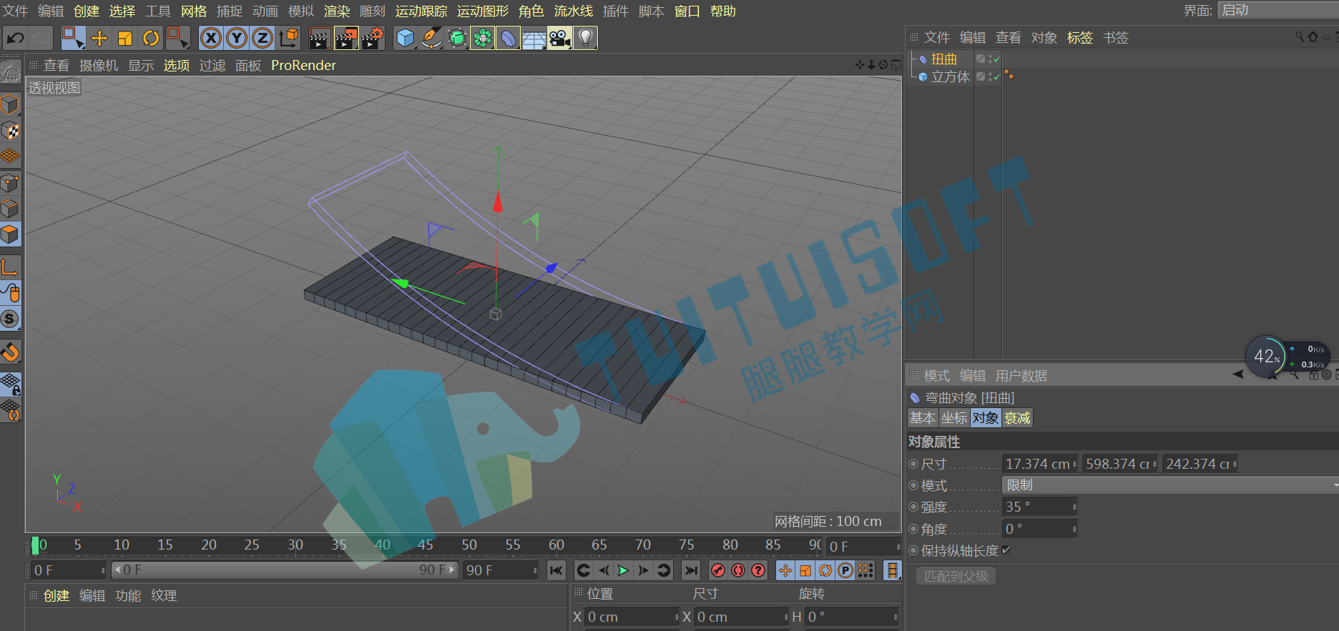Select the Rotate tool icon
The height and width of the screenshot is (631, 1339).
151,38
